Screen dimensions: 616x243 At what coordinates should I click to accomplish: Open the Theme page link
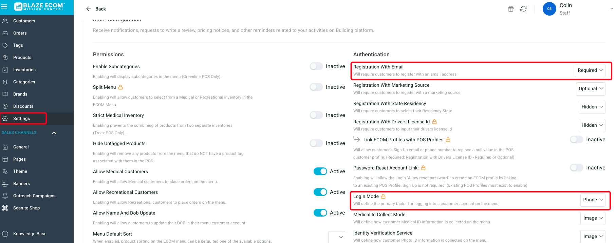(x=20, y=171)
